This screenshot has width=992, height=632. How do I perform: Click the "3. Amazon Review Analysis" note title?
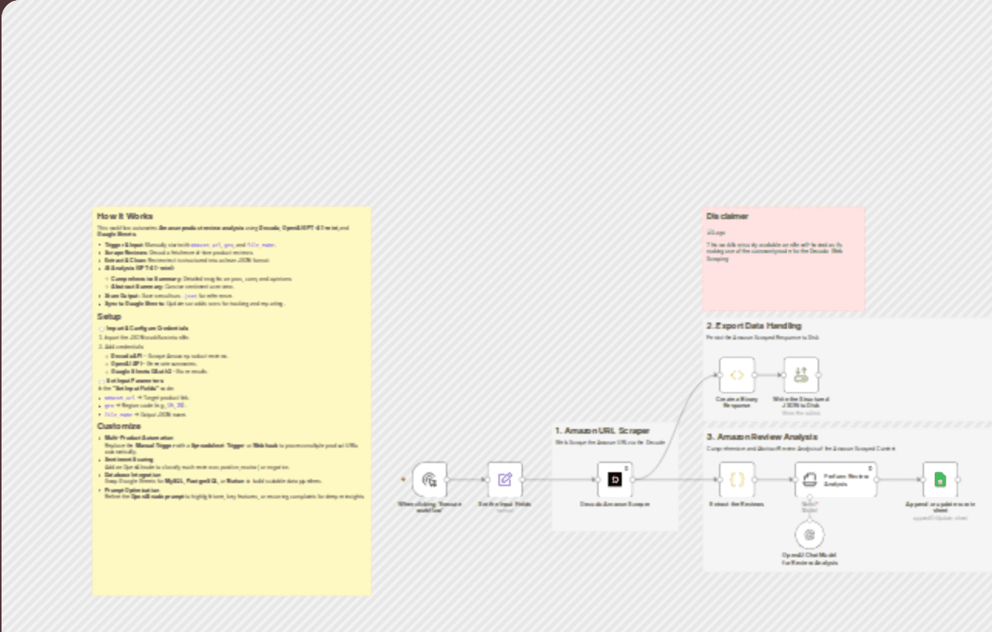[x=762, y=438]
